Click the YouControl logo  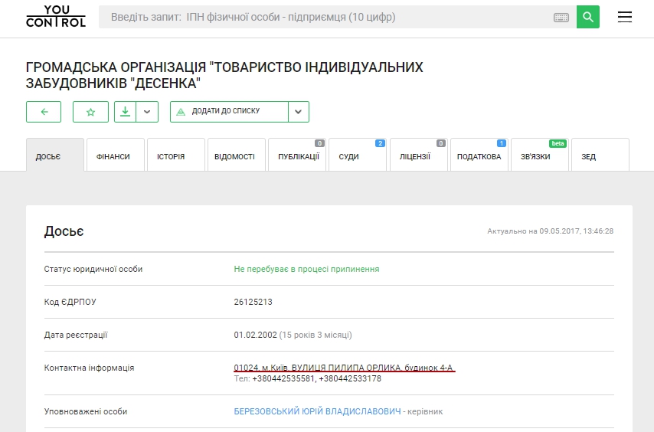56,17
